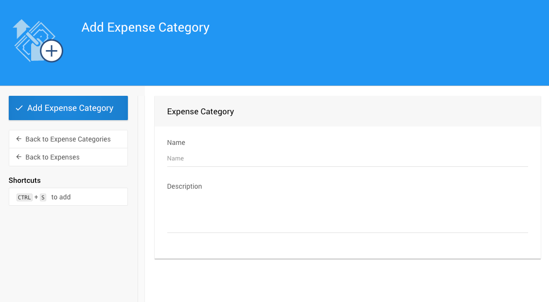Click the left arrow beside Back to Expenses
Image resolution: width=549 pixels, height=302 pixels.
pyautogui.click(x=19, y=157)
